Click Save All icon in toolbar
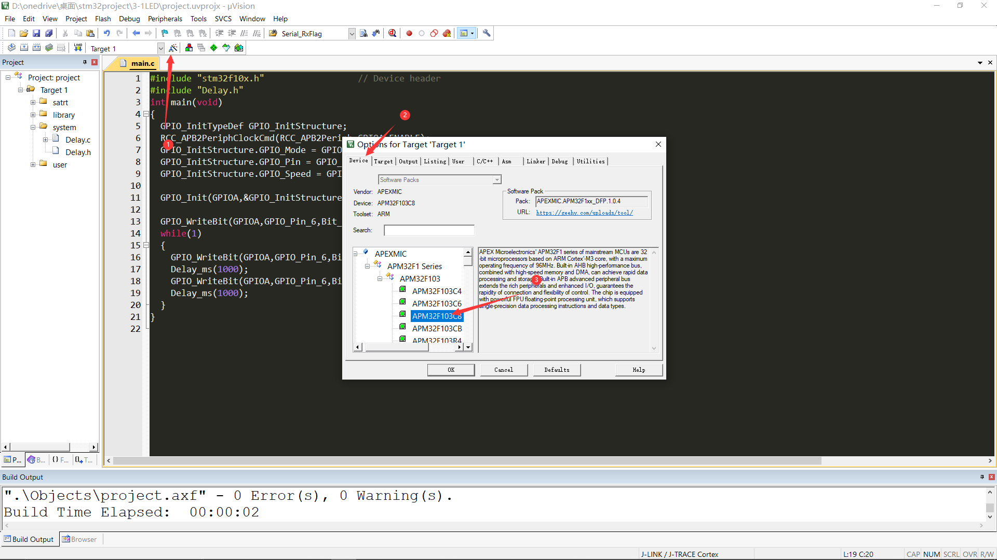This screenshot has height=560, width=997. tap(49, 33)
